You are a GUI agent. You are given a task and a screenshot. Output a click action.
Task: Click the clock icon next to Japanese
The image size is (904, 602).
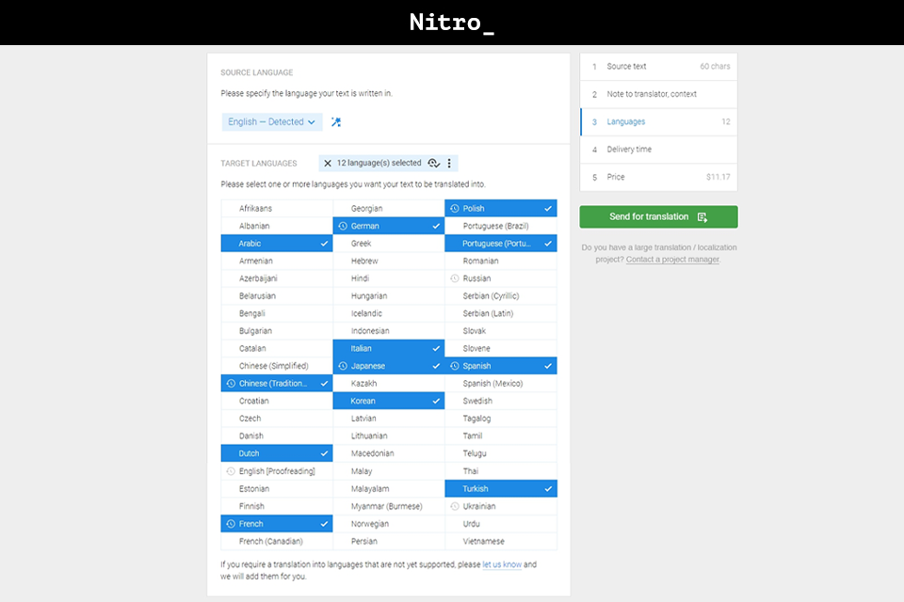click(x=343, y=366)
